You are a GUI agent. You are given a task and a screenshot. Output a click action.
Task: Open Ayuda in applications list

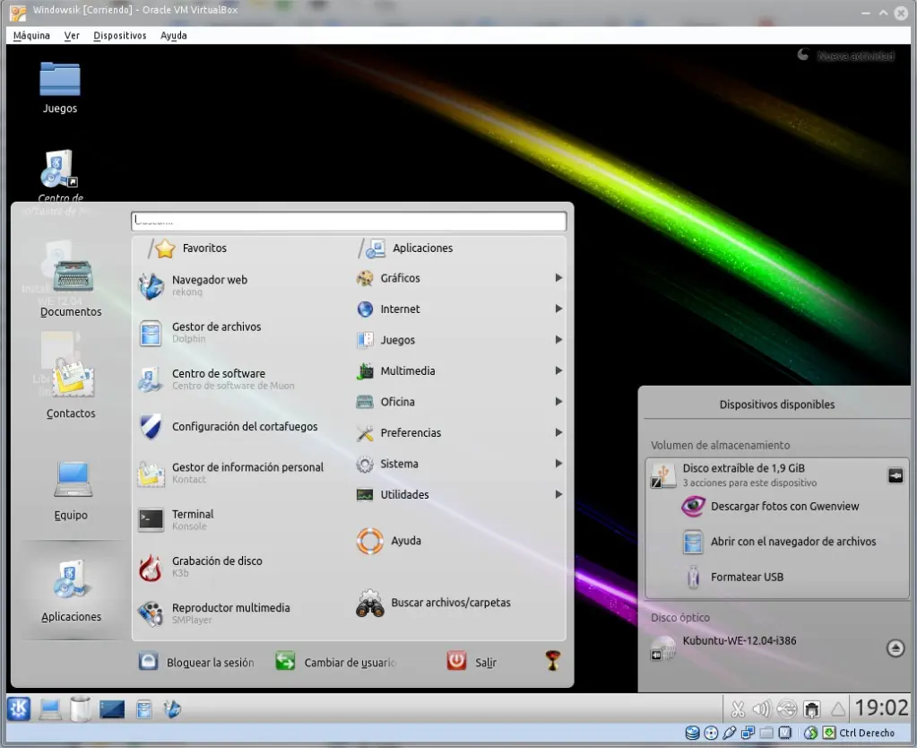tap(389, 541)
